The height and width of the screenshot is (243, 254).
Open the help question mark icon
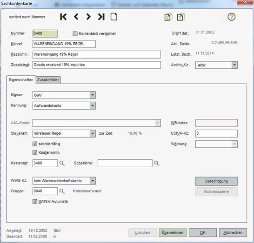click(232, 17)
